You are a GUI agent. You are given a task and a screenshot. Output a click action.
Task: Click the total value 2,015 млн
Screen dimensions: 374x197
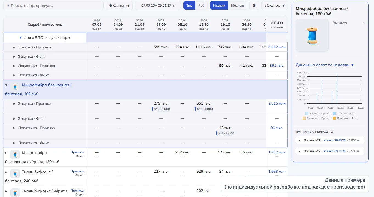pos(277,103)
